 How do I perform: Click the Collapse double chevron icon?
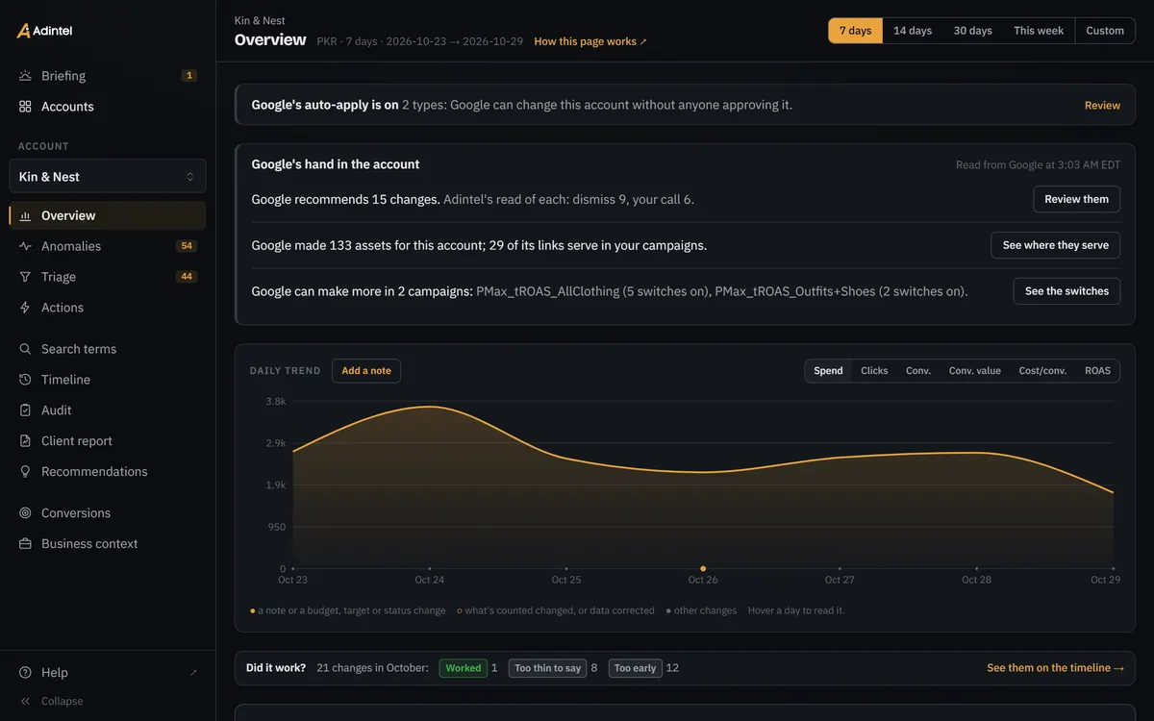coord(25,702)
